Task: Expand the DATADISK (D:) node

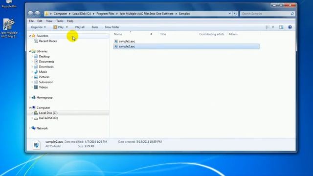Action: coord(32,118)
